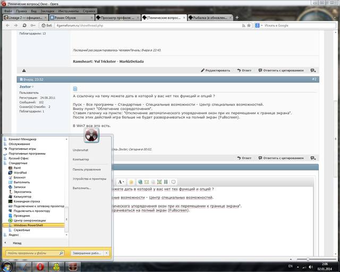Click the insert image icon in editor
Image resolution: width=340 pixels, height=272 pixels.
[x=159, y=182]
